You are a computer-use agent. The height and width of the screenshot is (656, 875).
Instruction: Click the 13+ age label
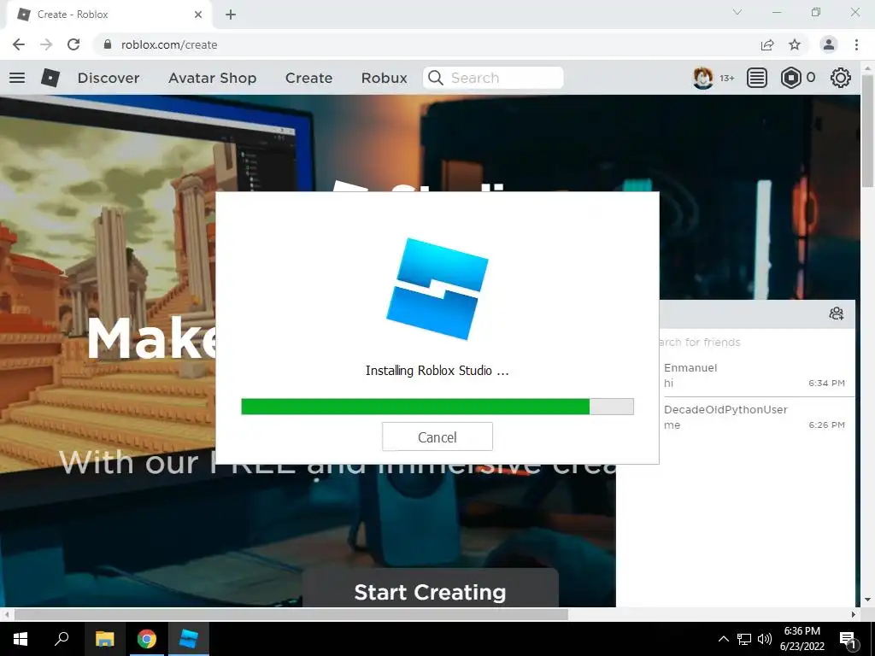[x=726, y=78]
